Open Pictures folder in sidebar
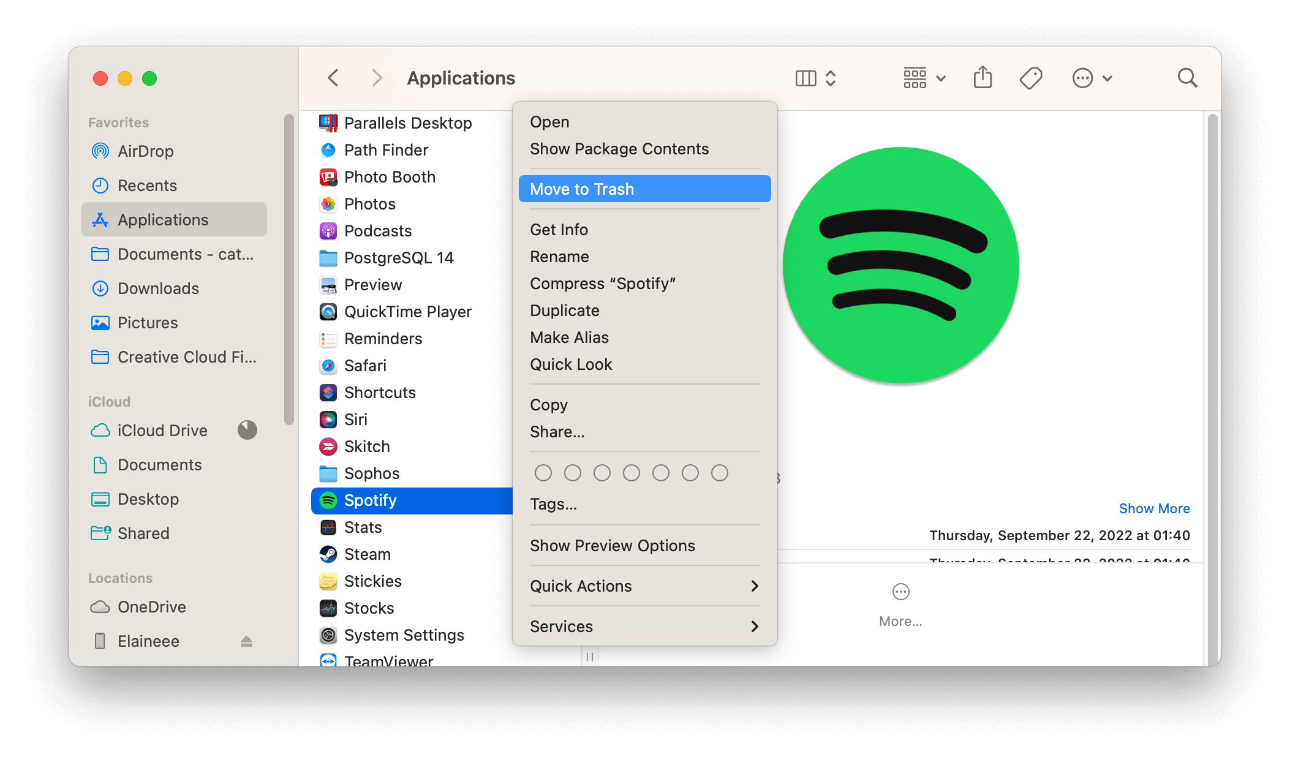This screenshot has width=1290, height=757. click(174, 323)
